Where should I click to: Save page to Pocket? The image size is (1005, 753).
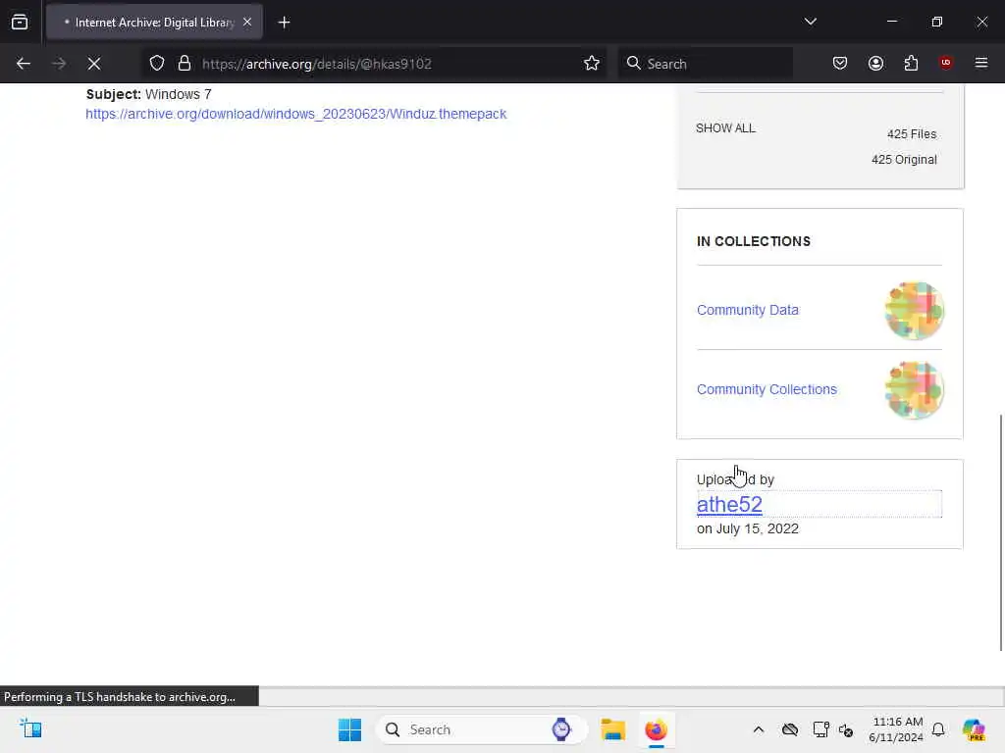click(840, 64)
